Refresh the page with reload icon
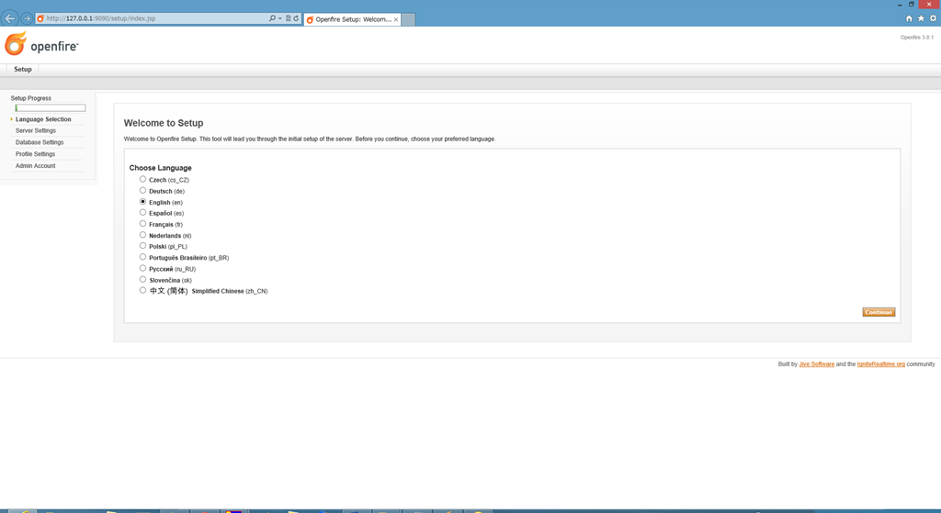 coord(296,18)
